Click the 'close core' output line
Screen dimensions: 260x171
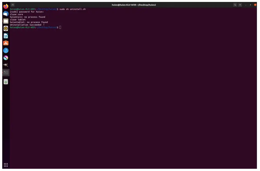(16, 15)
